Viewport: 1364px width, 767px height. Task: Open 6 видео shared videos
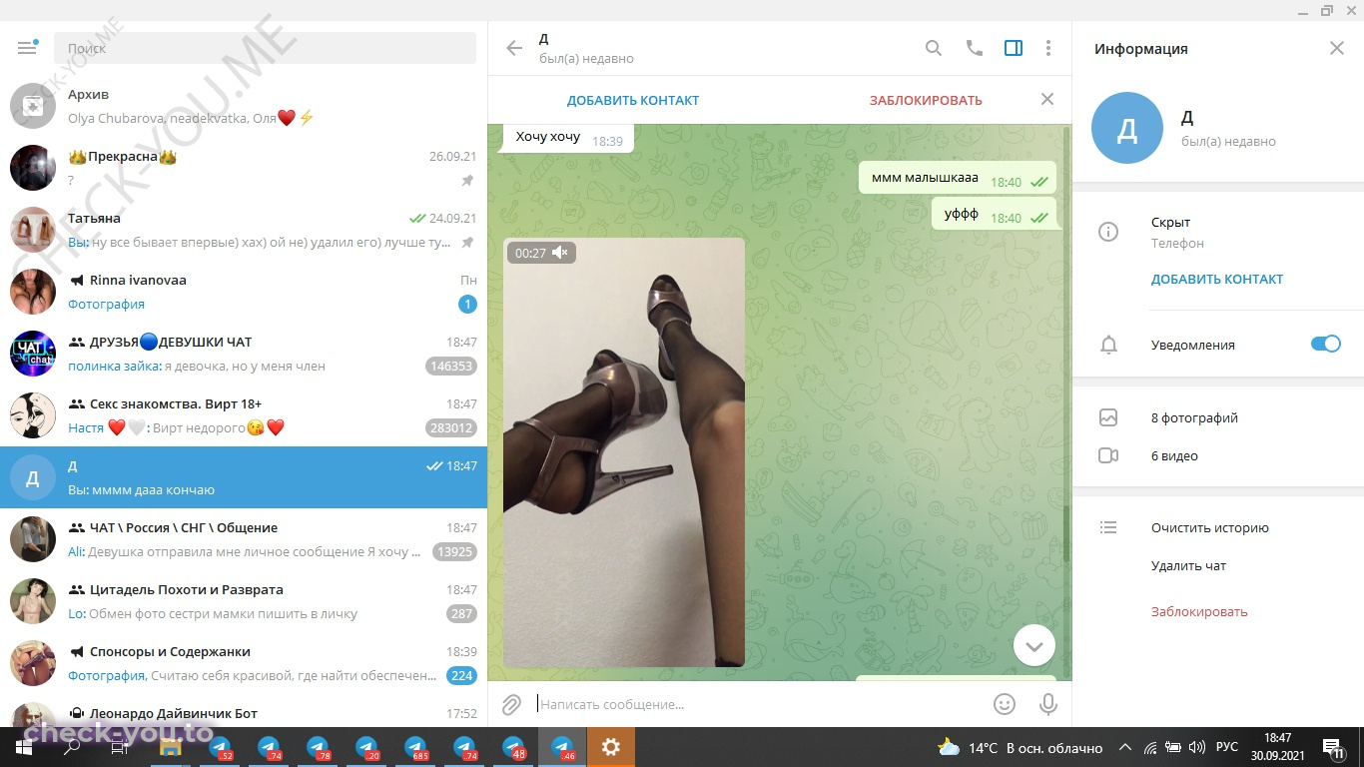click(1174, 455)
